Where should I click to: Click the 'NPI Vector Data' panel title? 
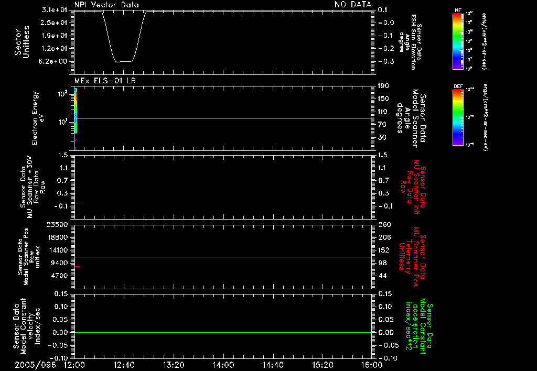pyautogui.click(x=107, y=5)
